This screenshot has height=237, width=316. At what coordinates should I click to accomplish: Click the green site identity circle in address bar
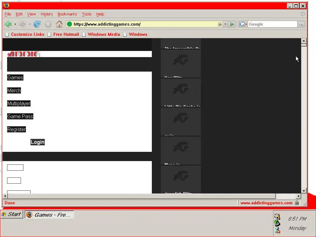[69, 24]
